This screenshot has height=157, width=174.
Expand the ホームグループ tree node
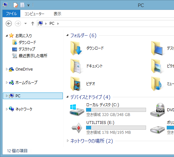tap(7, 82)
